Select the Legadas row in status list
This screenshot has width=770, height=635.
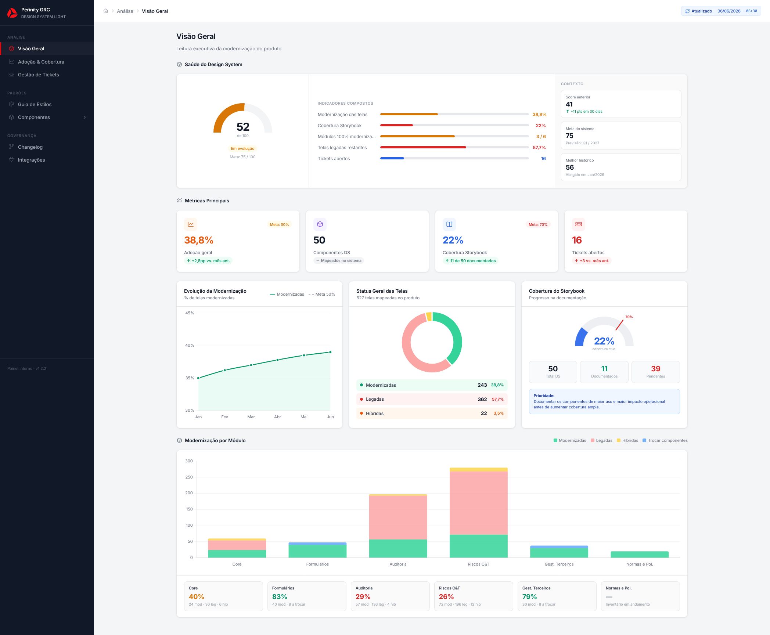[x=432, y=399]
